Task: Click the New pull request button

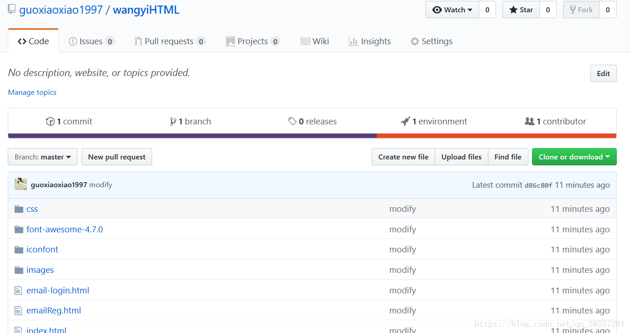Action: point(117,157)
